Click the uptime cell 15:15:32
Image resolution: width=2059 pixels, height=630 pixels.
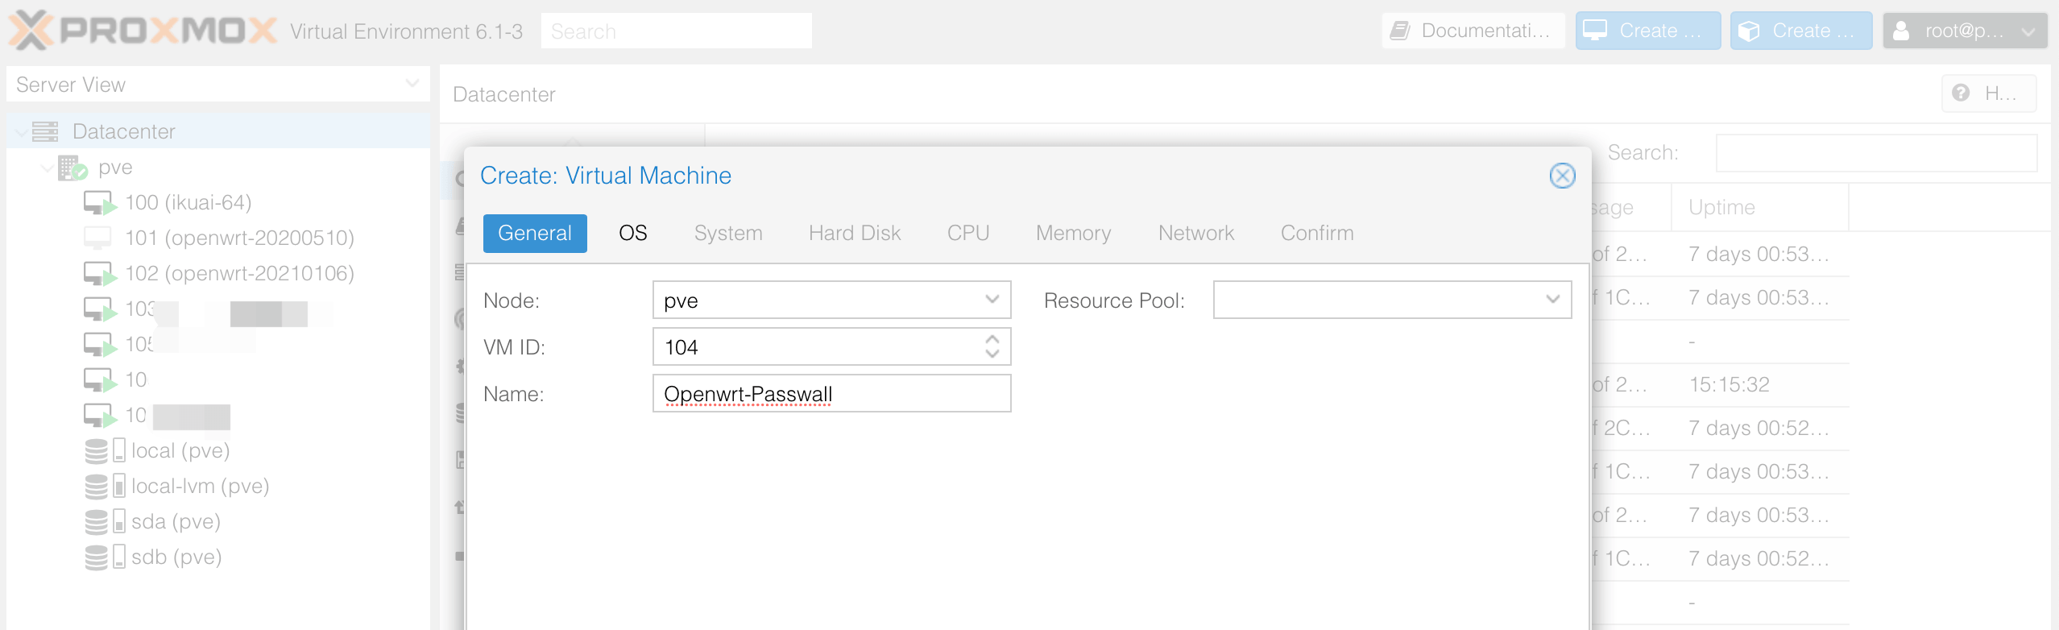tap(1760, 384)
